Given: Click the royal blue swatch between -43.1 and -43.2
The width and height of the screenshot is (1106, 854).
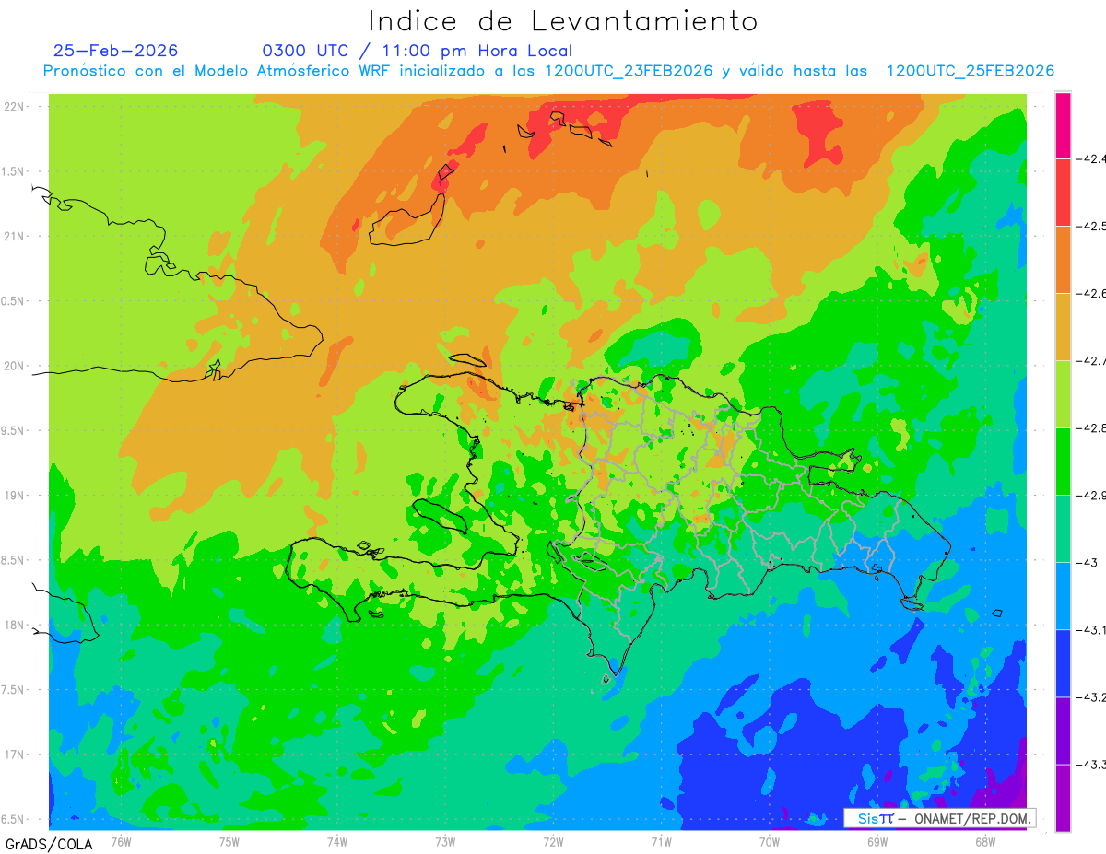Looking at the screenshot, I should [1063, 662].
